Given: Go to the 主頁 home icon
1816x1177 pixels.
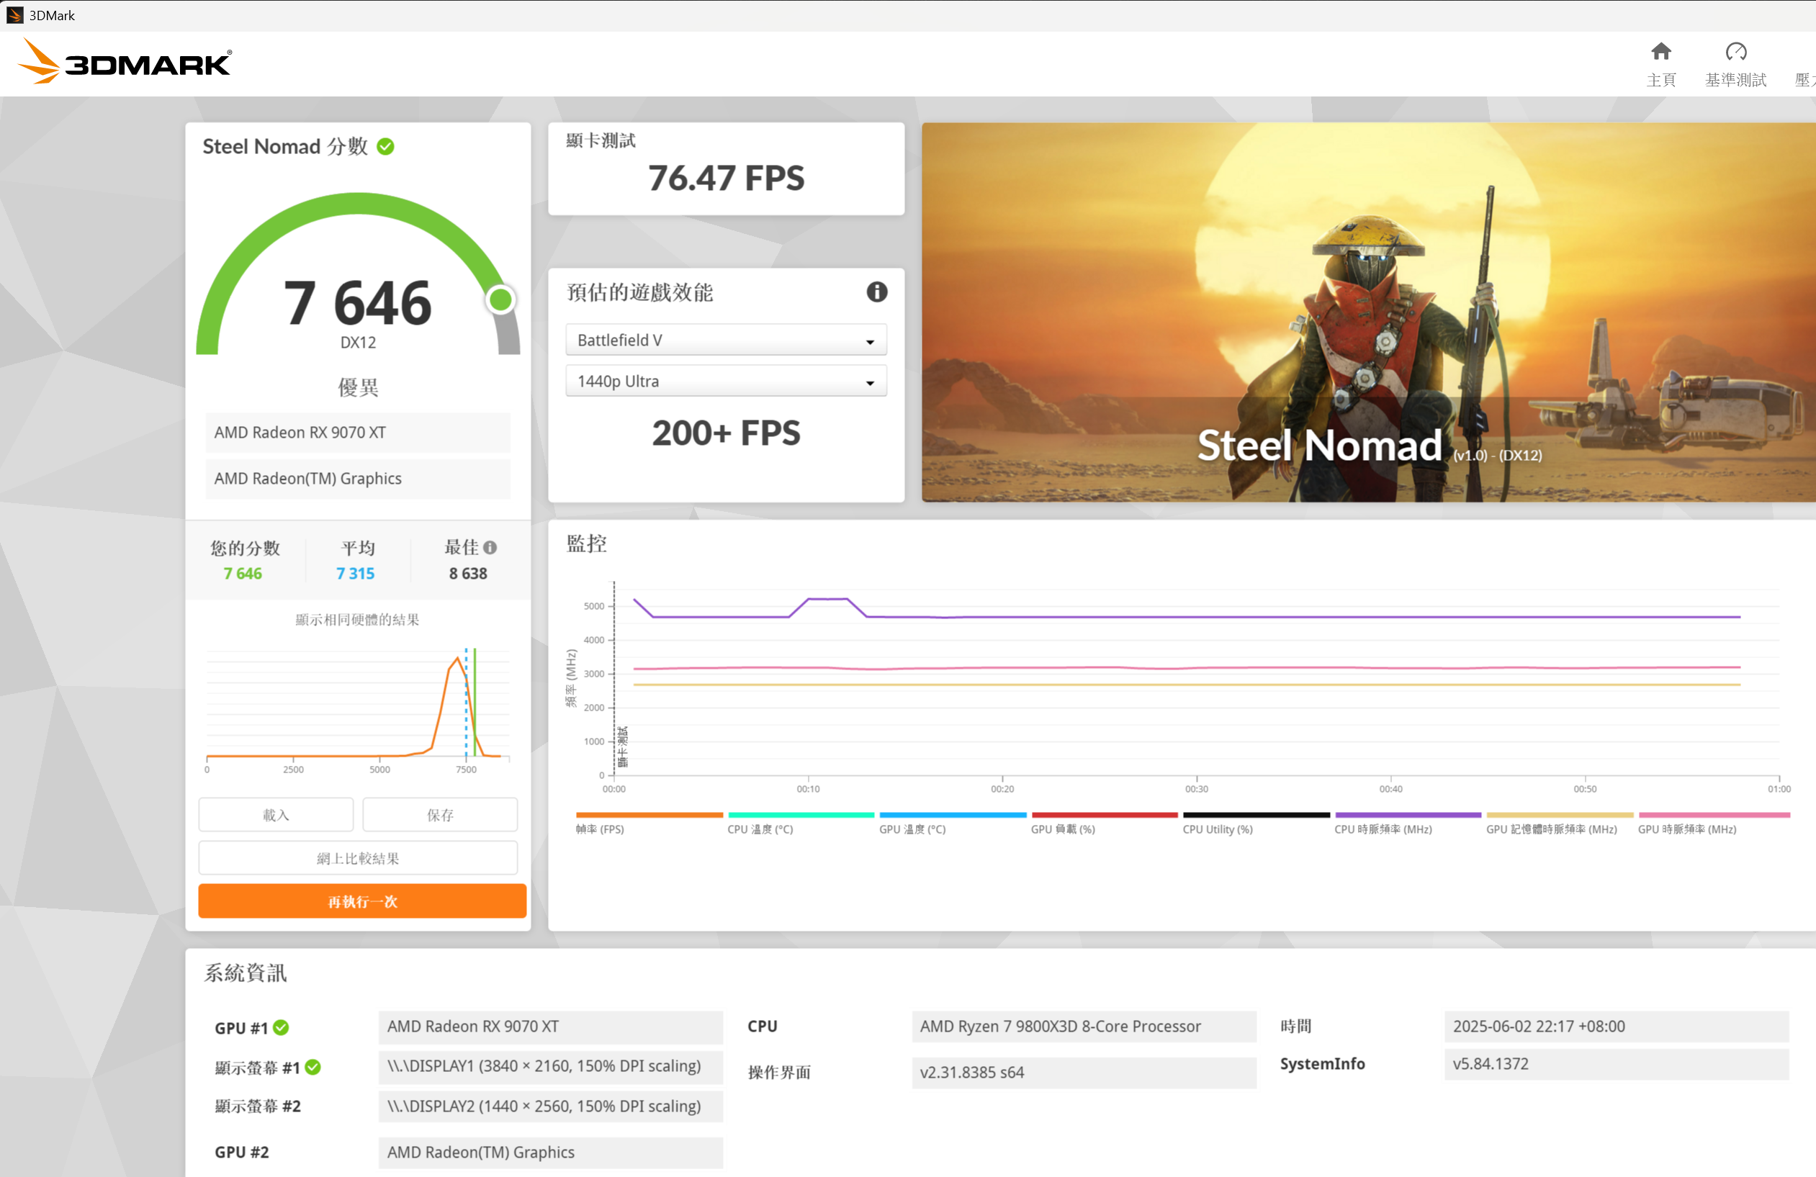Looking at the screenshot, I should coord(1660,52).
